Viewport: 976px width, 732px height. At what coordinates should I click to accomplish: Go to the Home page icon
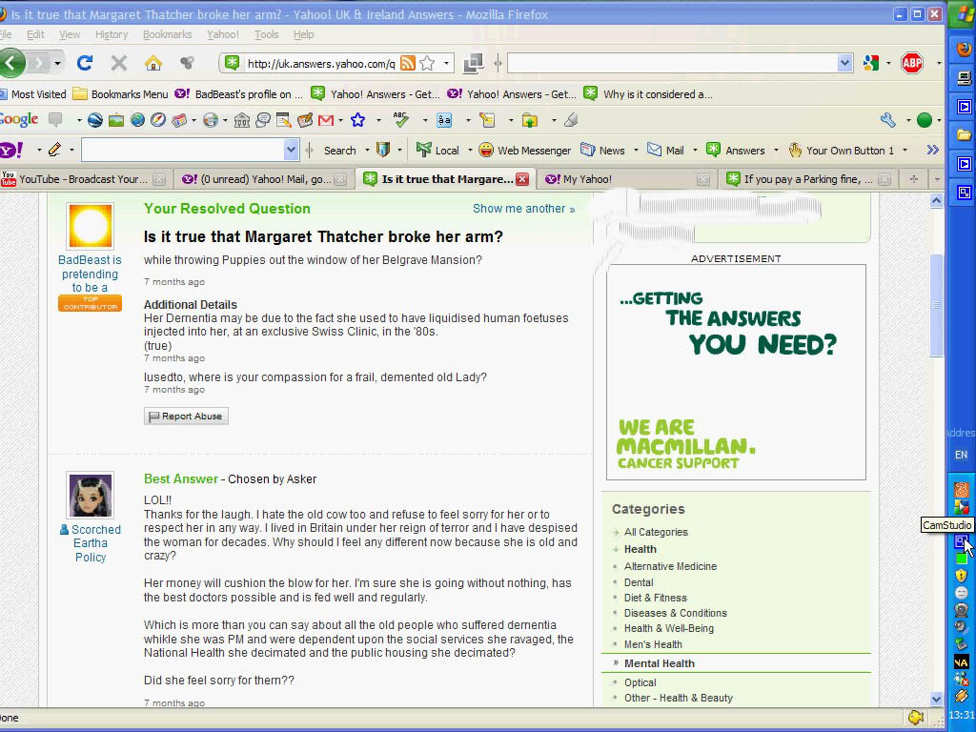pos(153,62)
